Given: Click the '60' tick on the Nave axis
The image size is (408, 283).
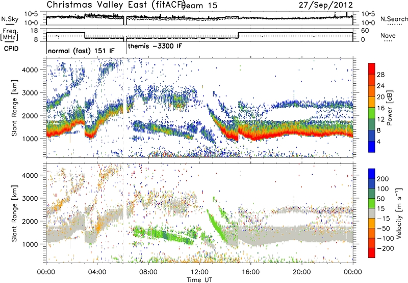Looking at the screenshot, I should click(x=365, y=31).
